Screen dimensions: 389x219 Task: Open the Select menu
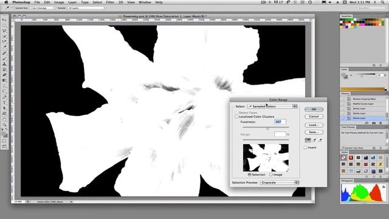[97, 2]
